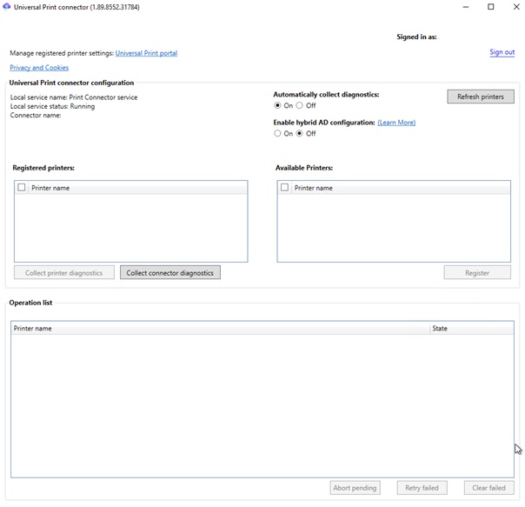Click the Refresh printers button

481,97
